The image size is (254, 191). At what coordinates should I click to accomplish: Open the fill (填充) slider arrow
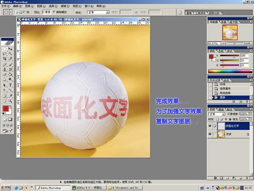point(250,119)
